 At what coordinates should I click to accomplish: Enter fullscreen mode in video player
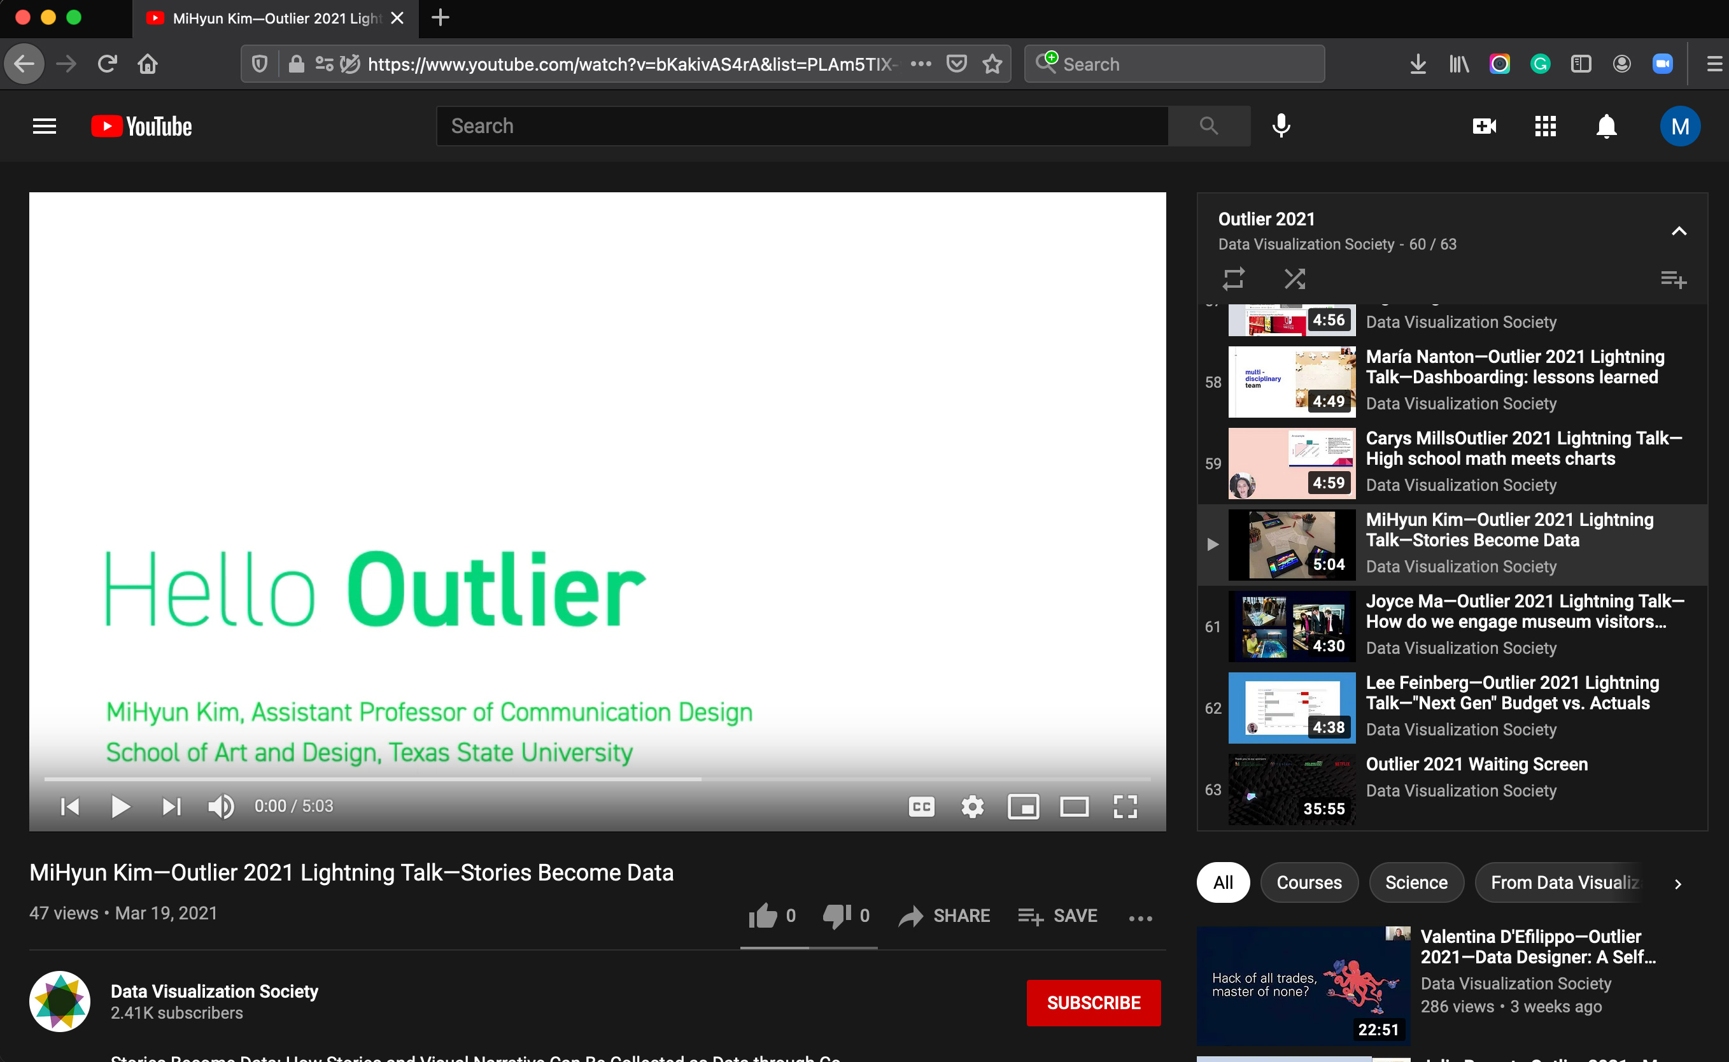coord(1125,806)
